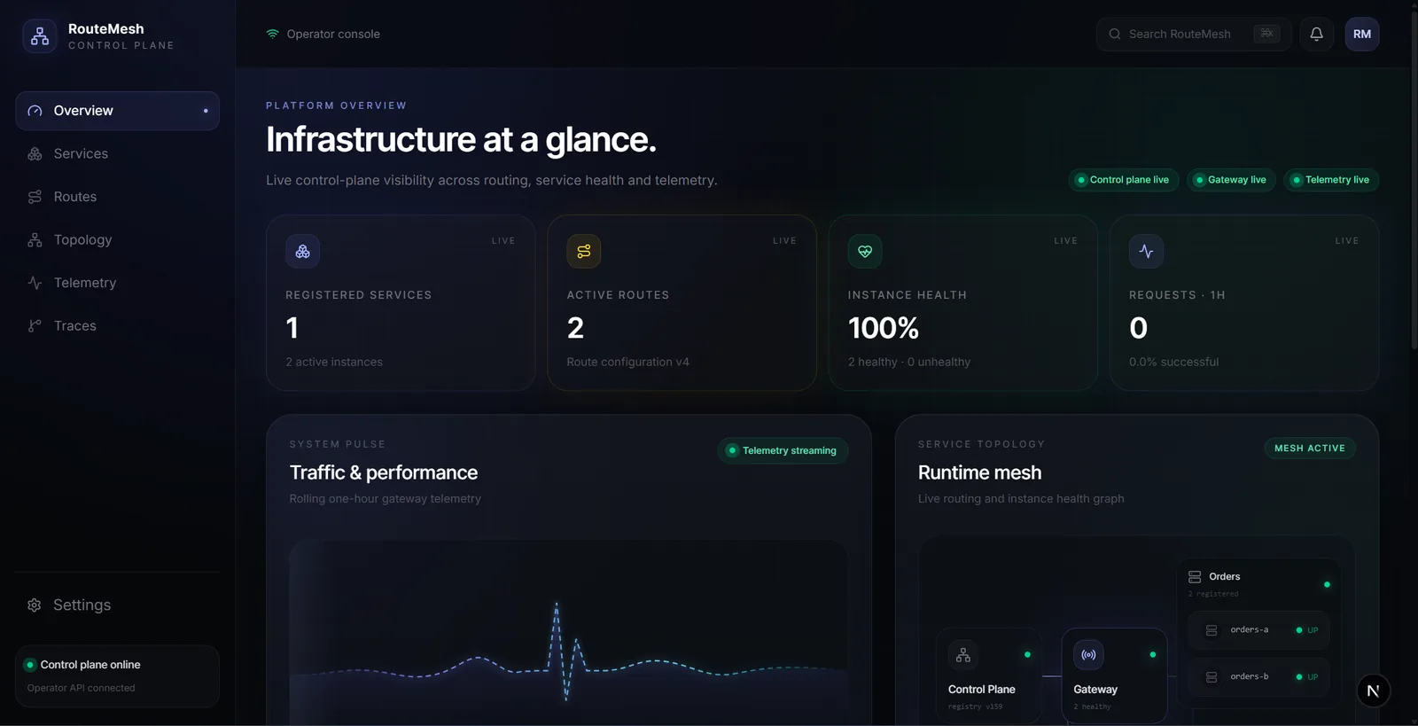Click the Telemetry streaming badge

pos(783,450)
